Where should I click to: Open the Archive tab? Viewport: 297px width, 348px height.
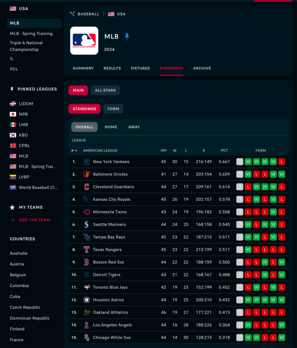(202, 68)
